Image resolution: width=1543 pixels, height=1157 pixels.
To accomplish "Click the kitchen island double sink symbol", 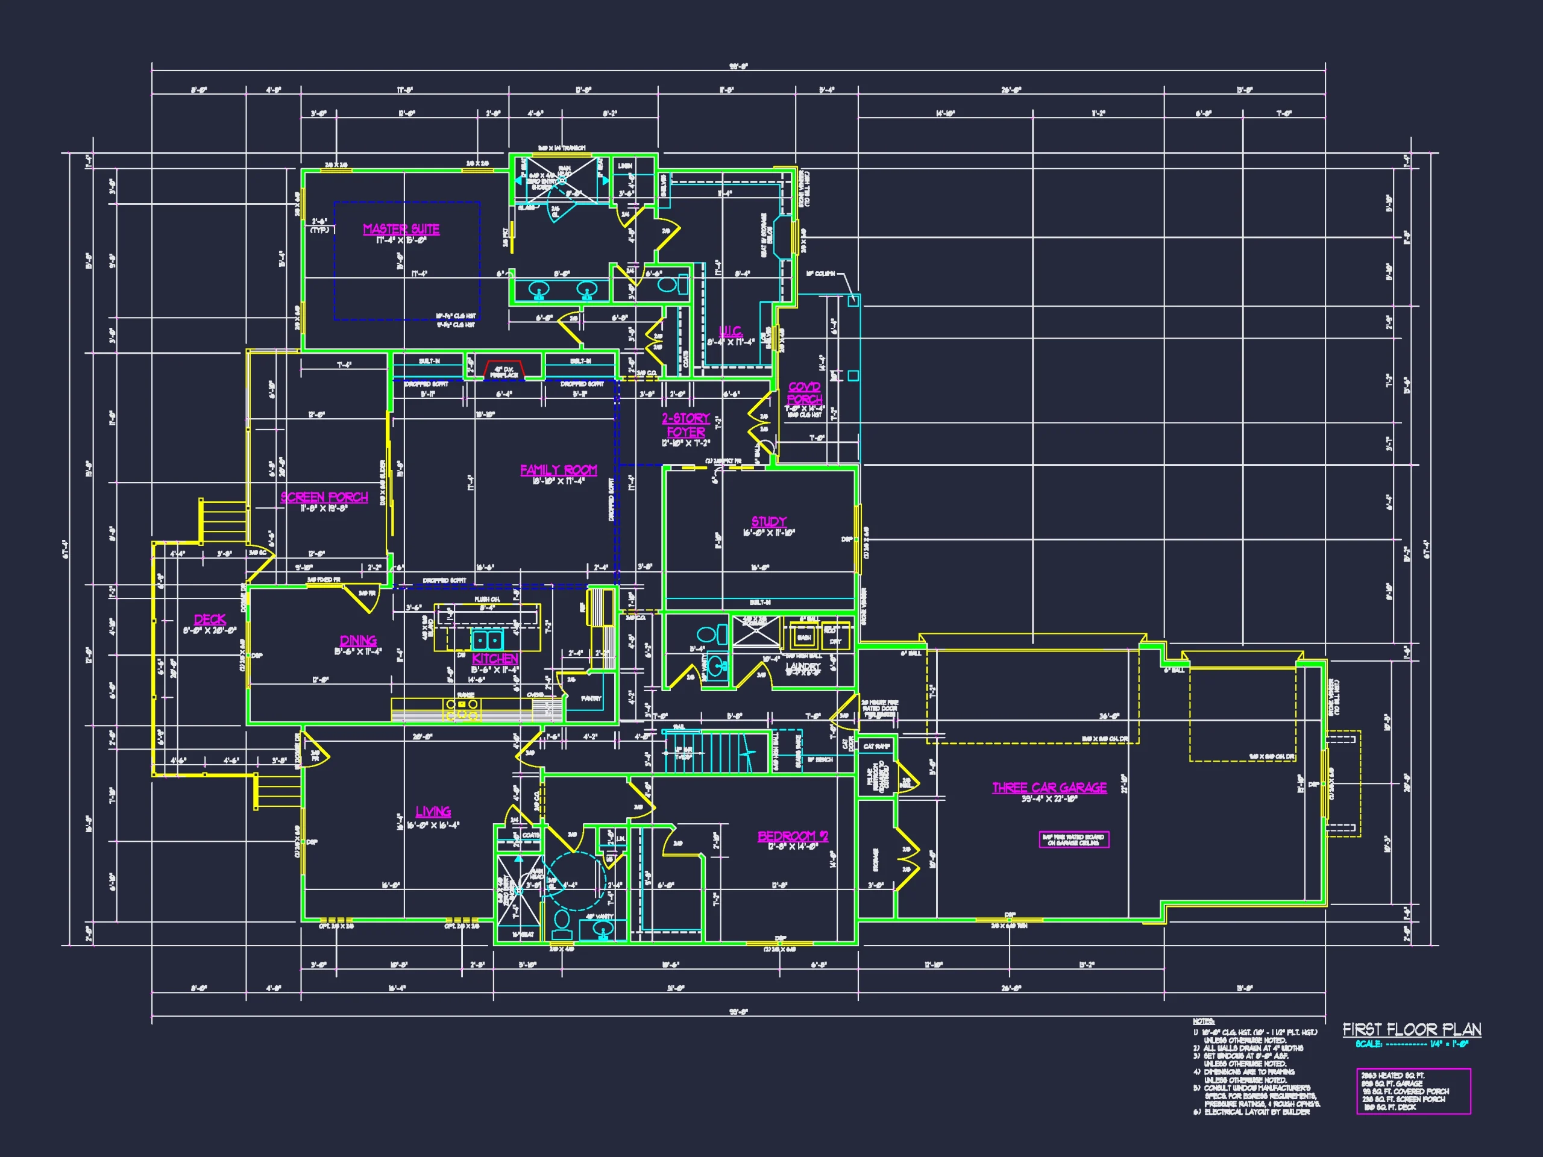I will pos(487,639).
